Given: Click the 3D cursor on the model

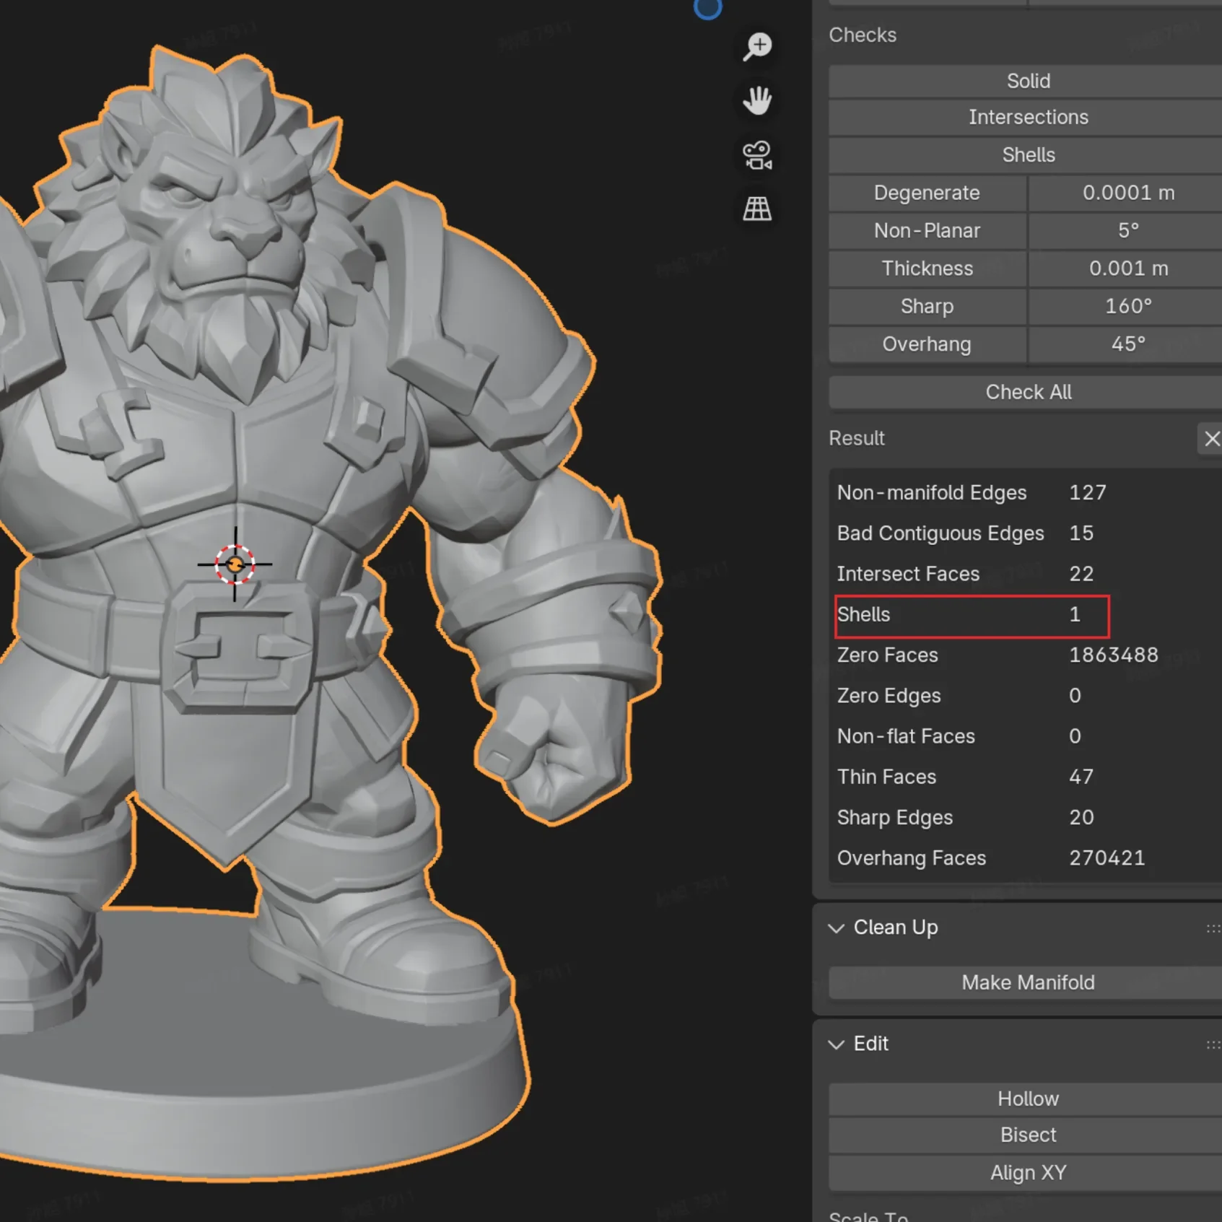Looking at the screenshot, I should [235, 564].
